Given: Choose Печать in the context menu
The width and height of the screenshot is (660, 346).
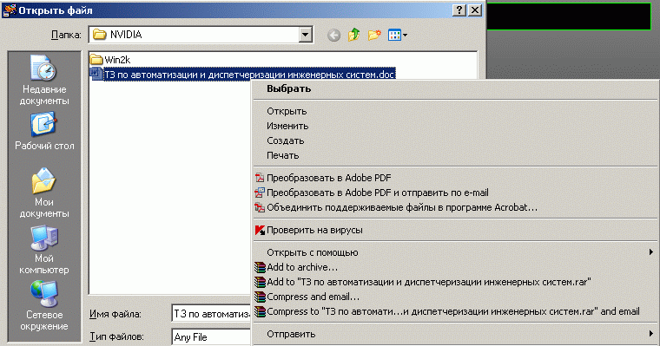Looking at the screenshot, I should pos(455,155).
